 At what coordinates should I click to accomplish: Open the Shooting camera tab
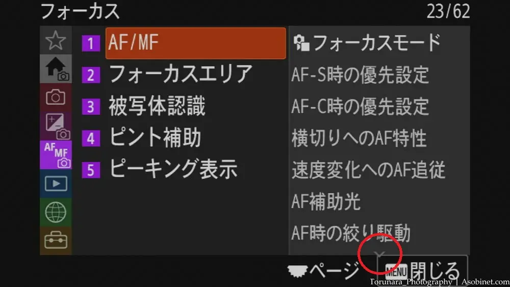(56, 97)
